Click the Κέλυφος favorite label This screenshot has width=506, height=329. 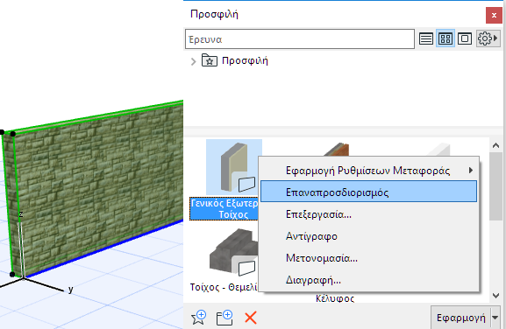click(335, 298)
